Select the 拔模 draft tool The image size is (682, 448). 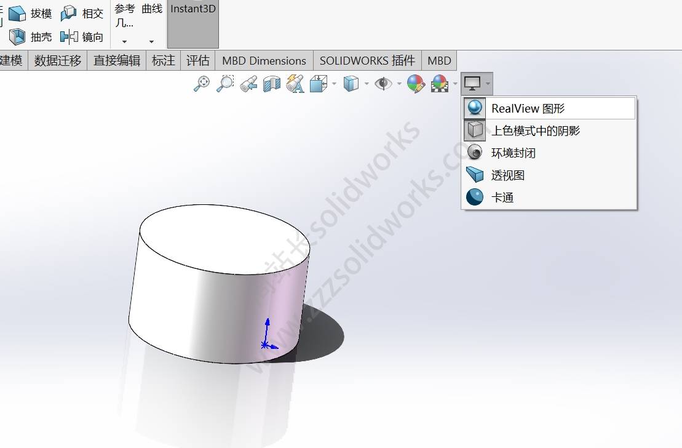31,13
